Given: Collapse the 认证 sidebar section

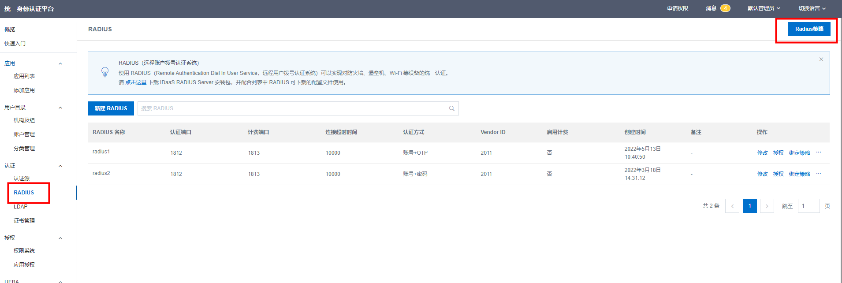Looking at the screenshot, I should [x=60, y=166].
